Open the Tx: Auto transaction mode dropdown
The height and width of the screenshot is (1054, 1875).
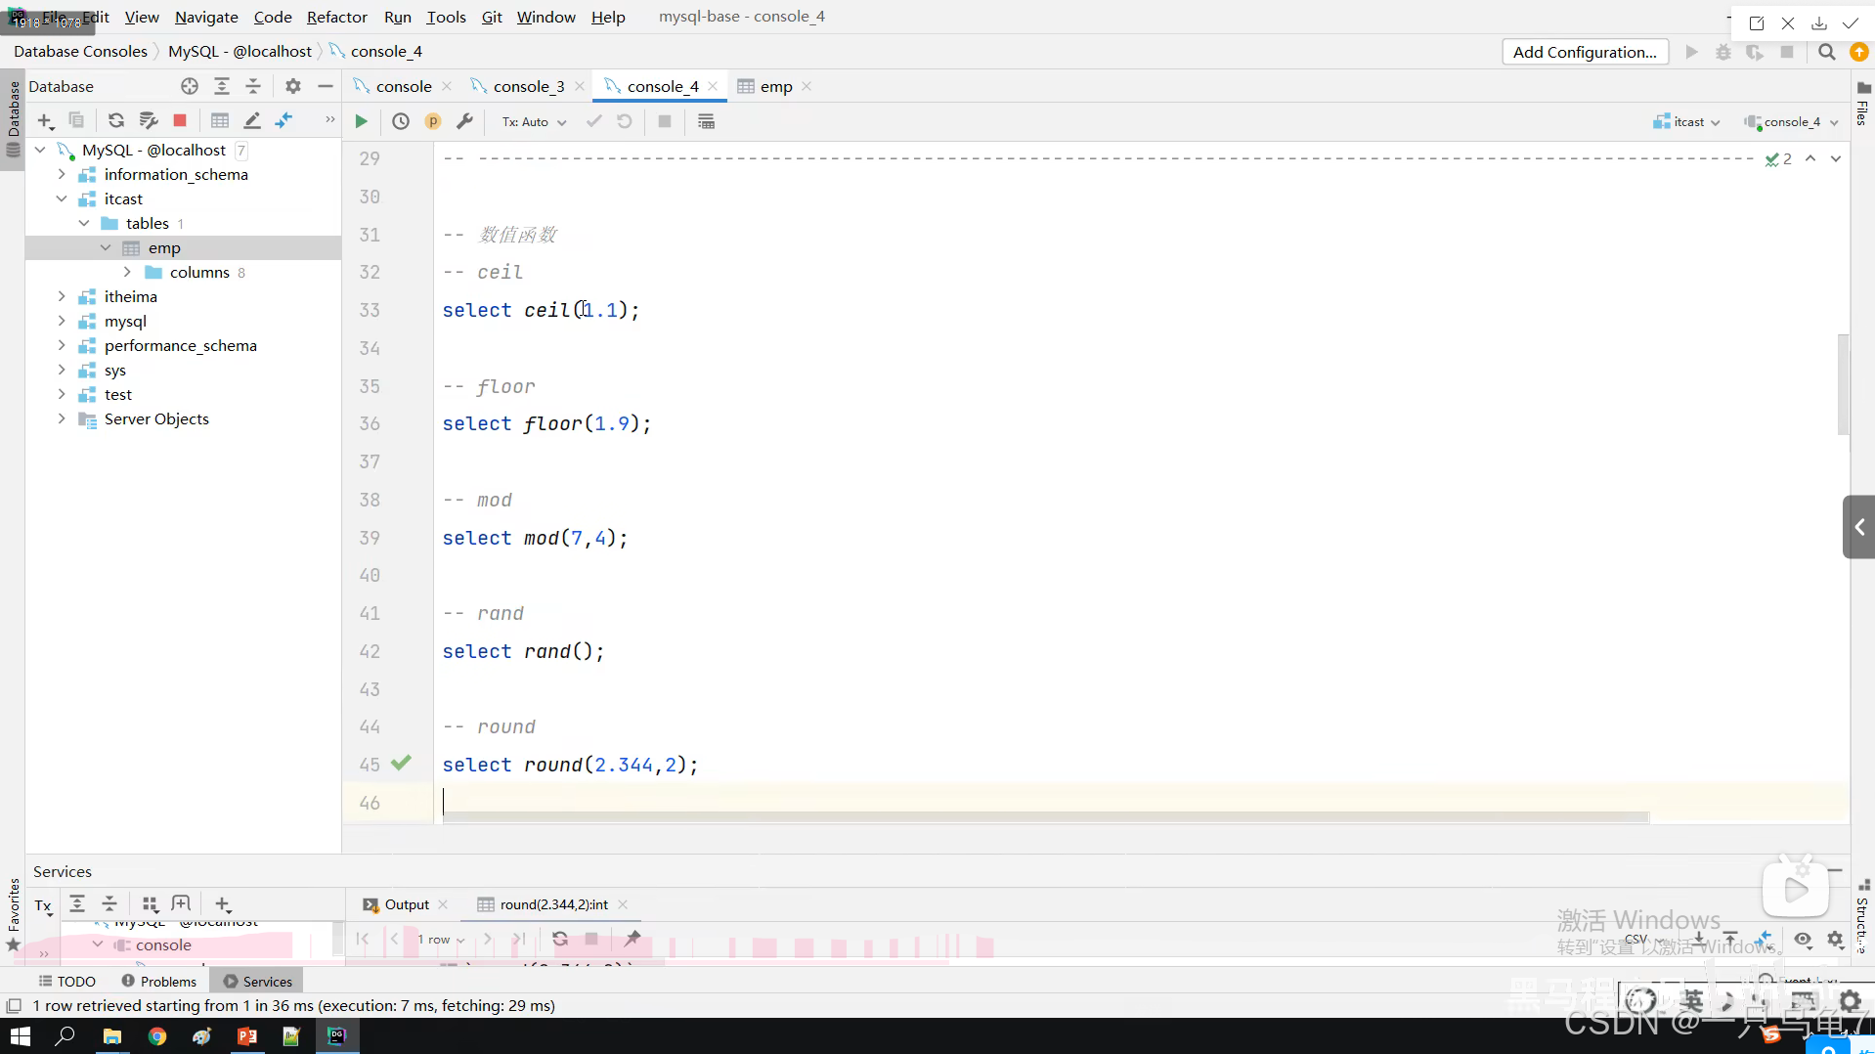coord(534,122)
